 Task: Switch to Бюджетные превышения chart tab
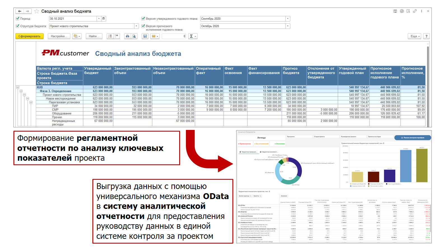pos(248,152)
